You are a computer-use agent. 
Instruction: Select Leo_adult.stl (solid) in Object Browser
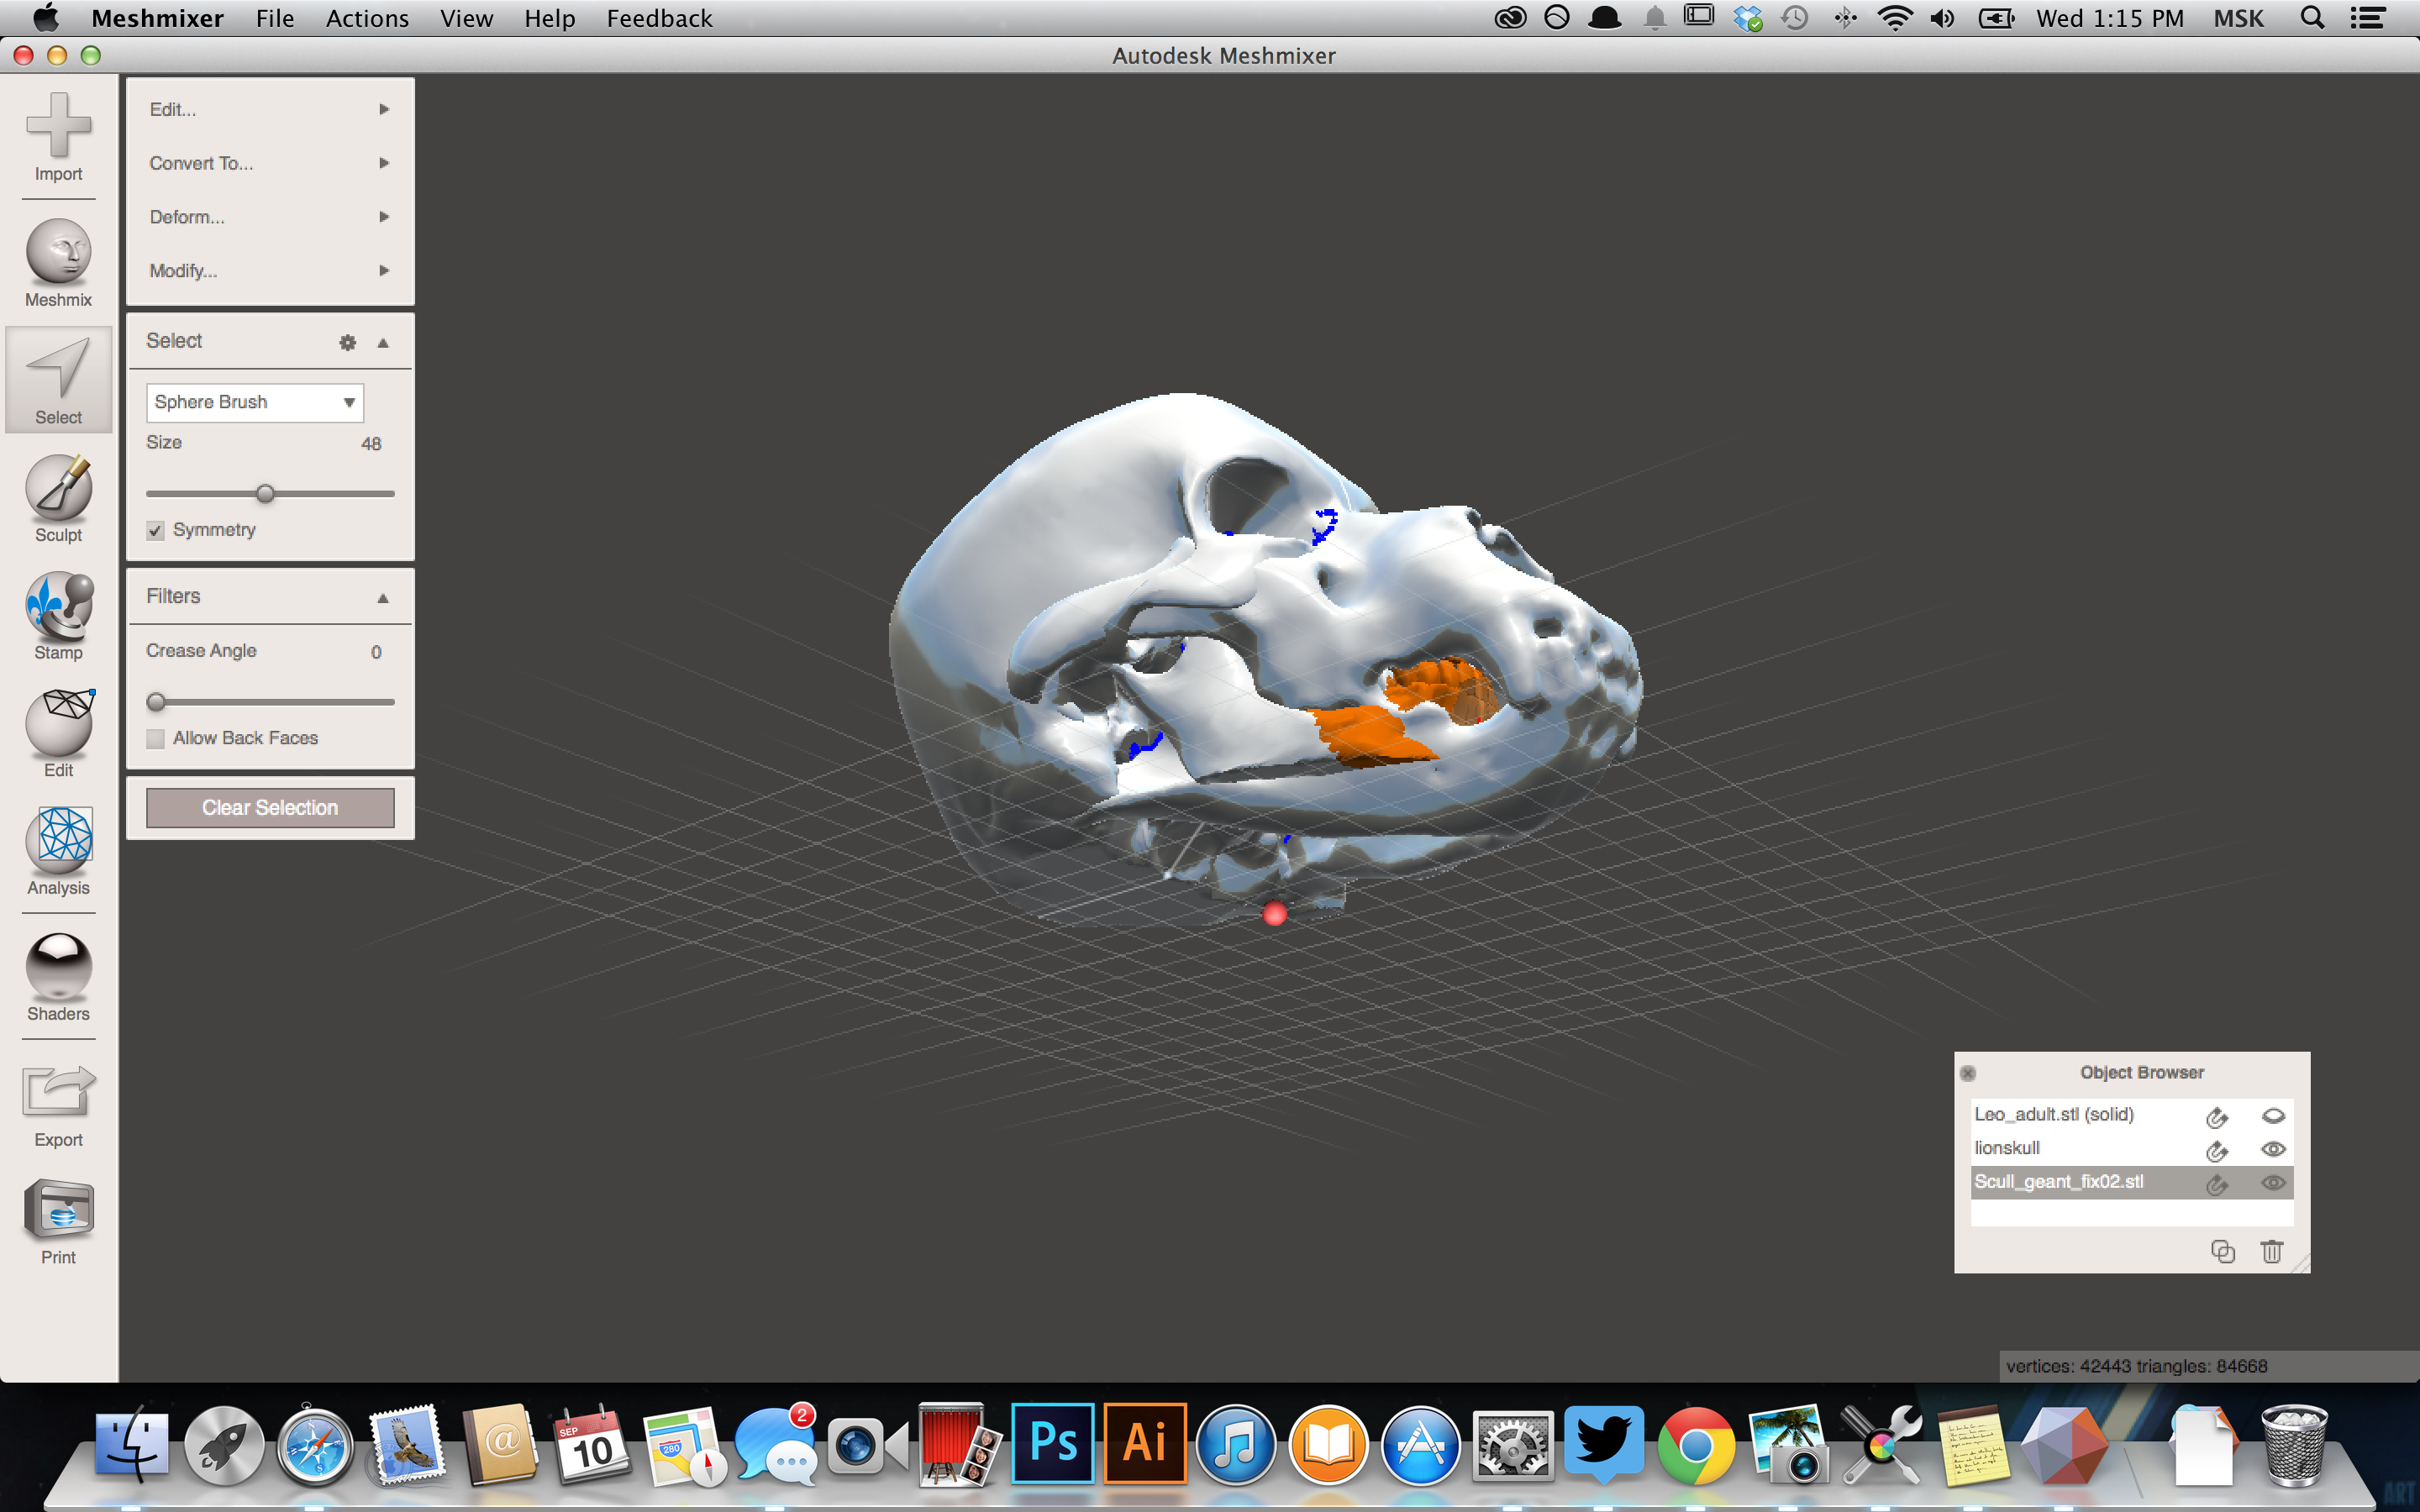[2054, 1114]
